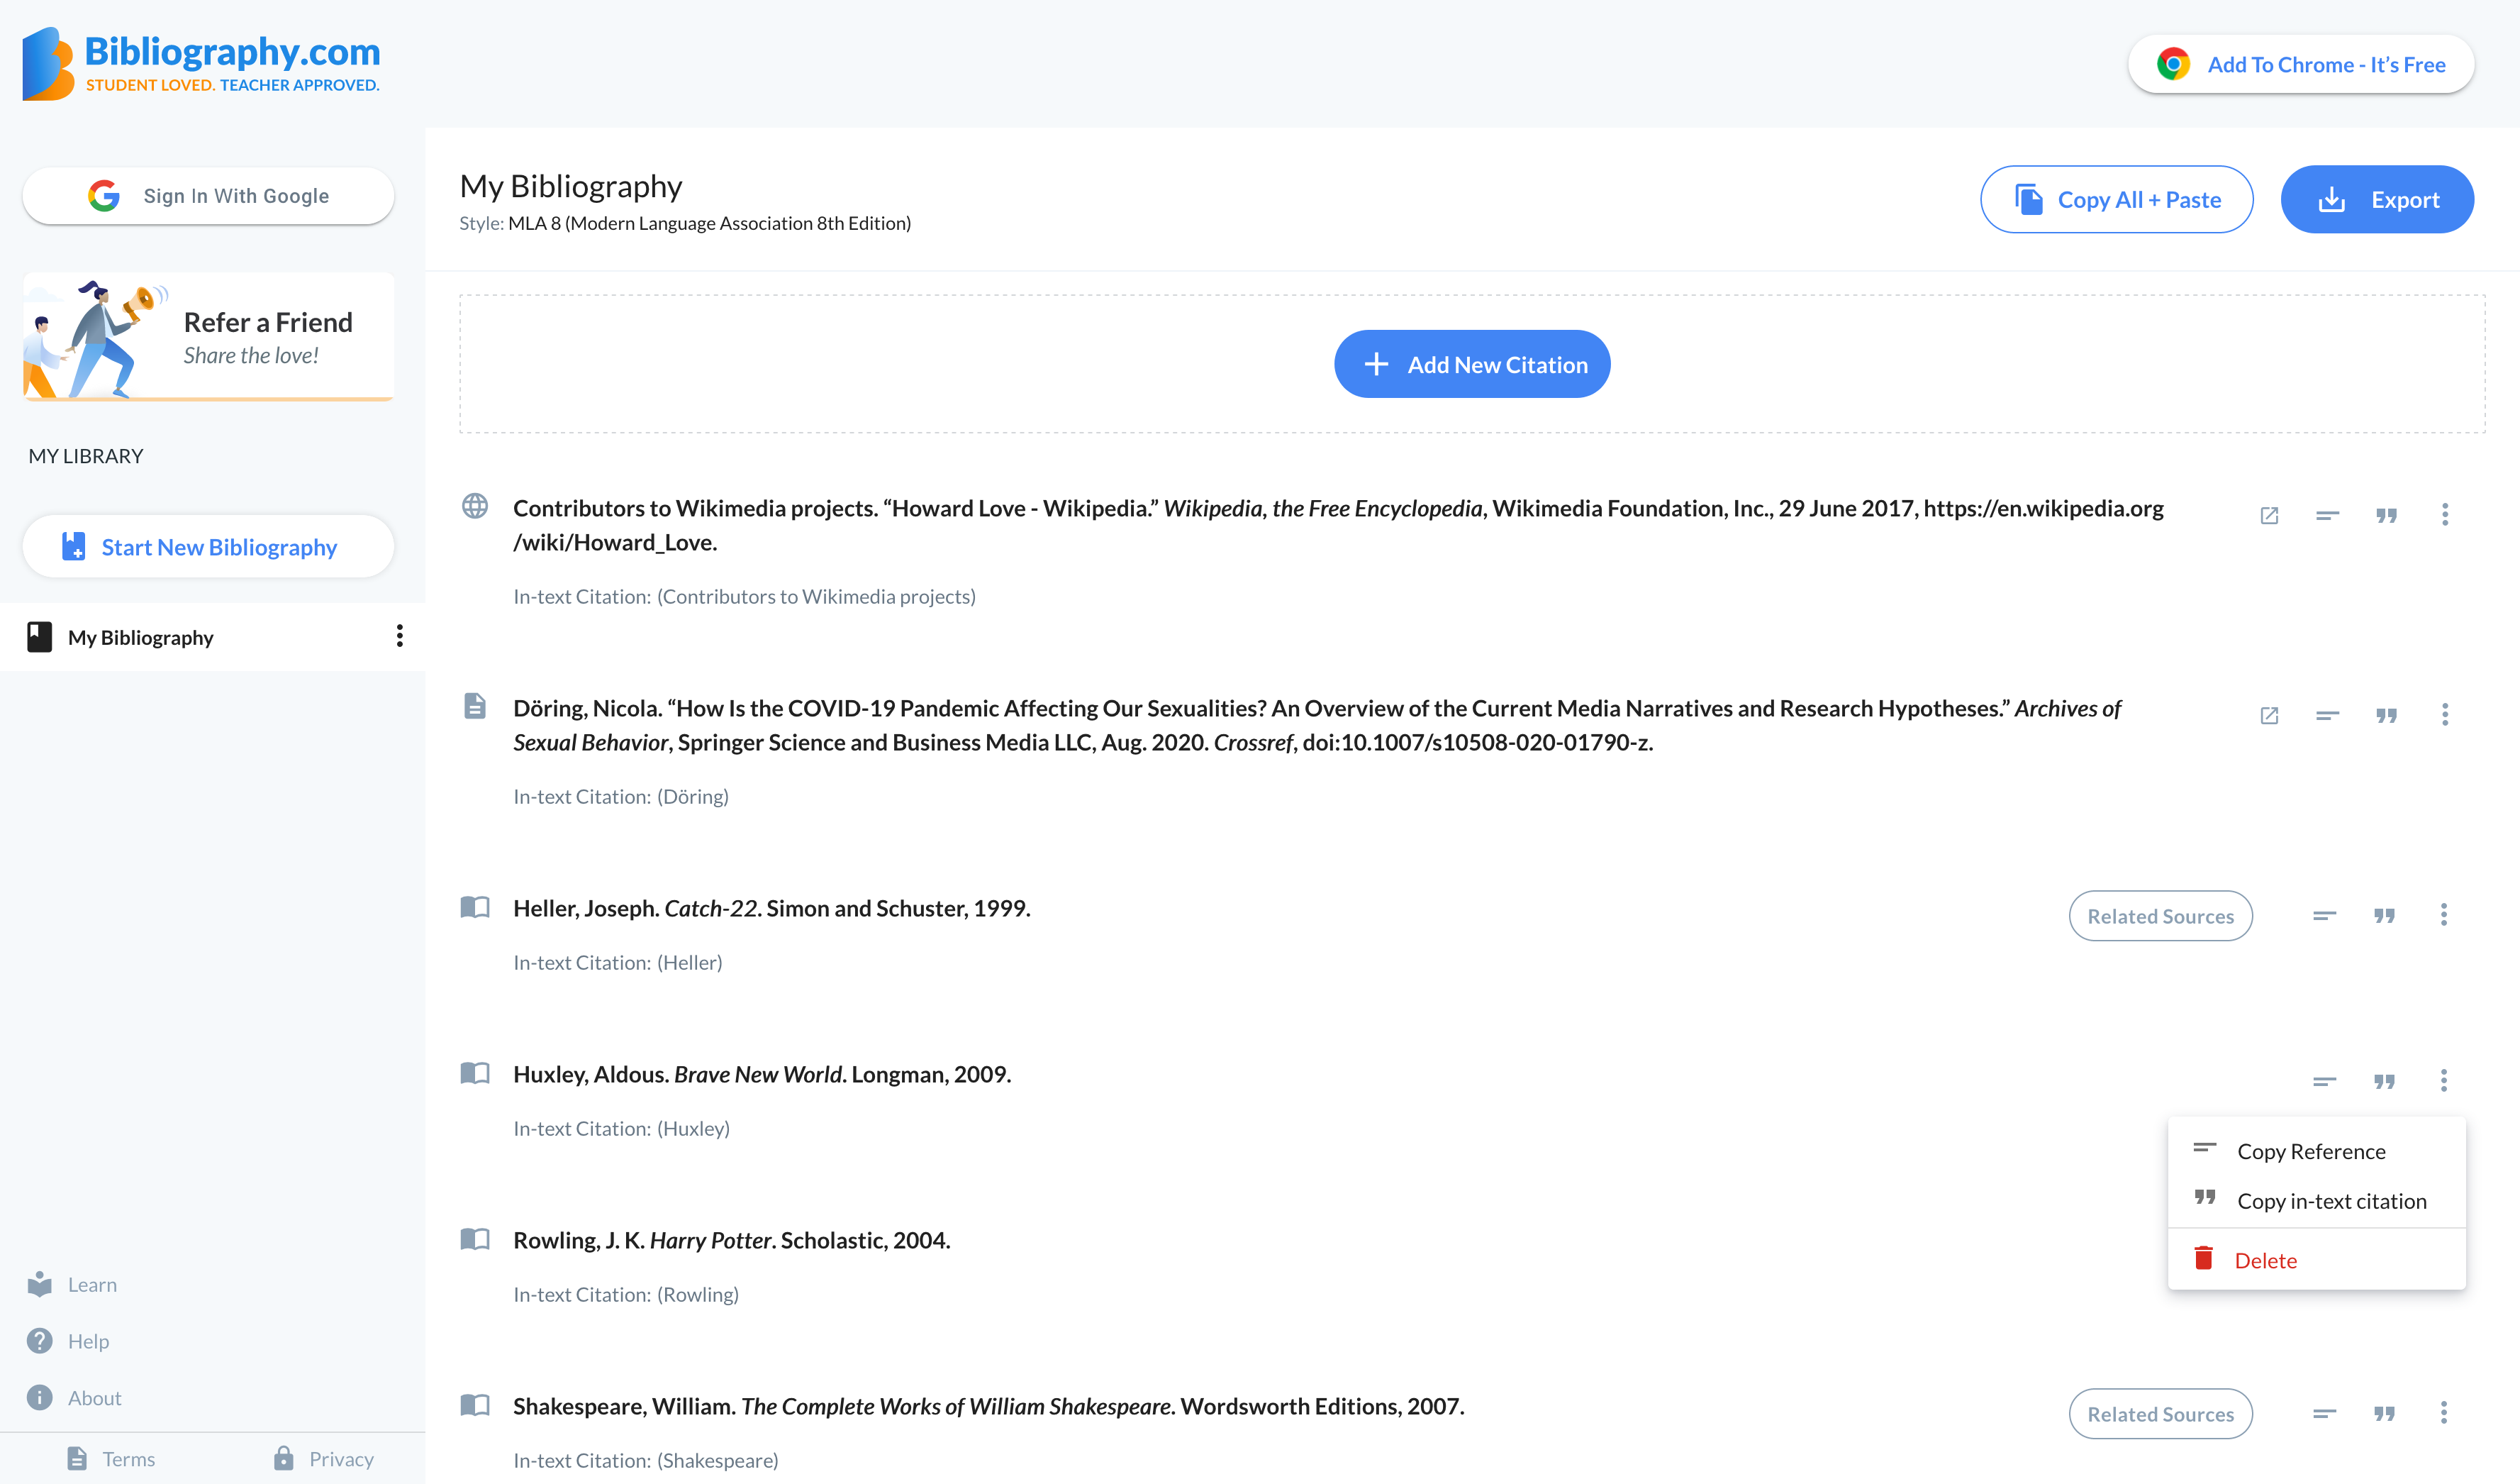Click the Copy All + Paste clipboard icon

tap(2028, 199)
